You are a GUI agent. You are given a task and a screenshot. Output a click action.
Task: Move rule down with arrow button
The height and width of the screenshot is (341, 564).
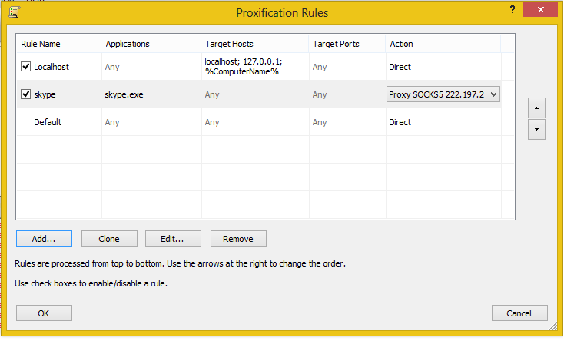[537, 130]
